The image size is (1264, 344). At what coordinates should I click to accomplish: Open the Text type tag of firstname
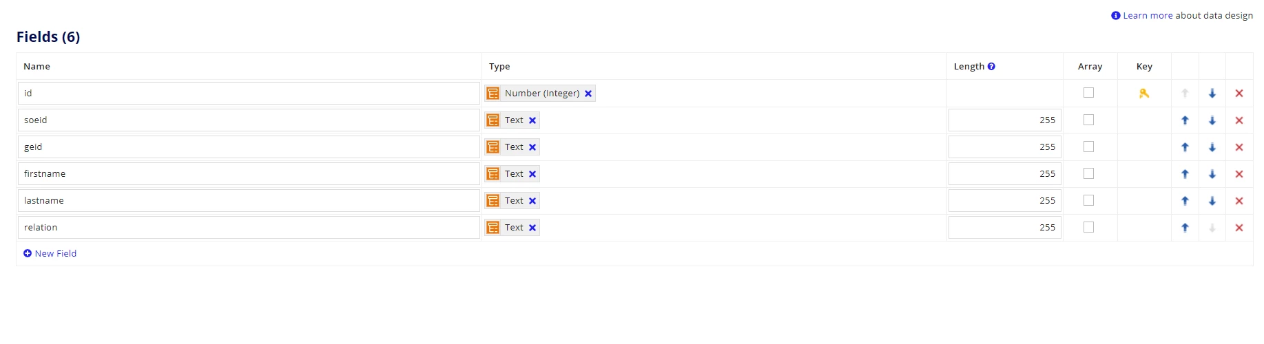[x=512, y=174]
